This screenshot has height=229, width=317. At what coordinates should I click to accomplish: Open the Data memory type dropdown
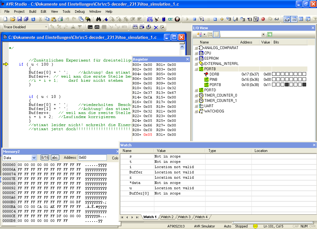coord(34,158)
